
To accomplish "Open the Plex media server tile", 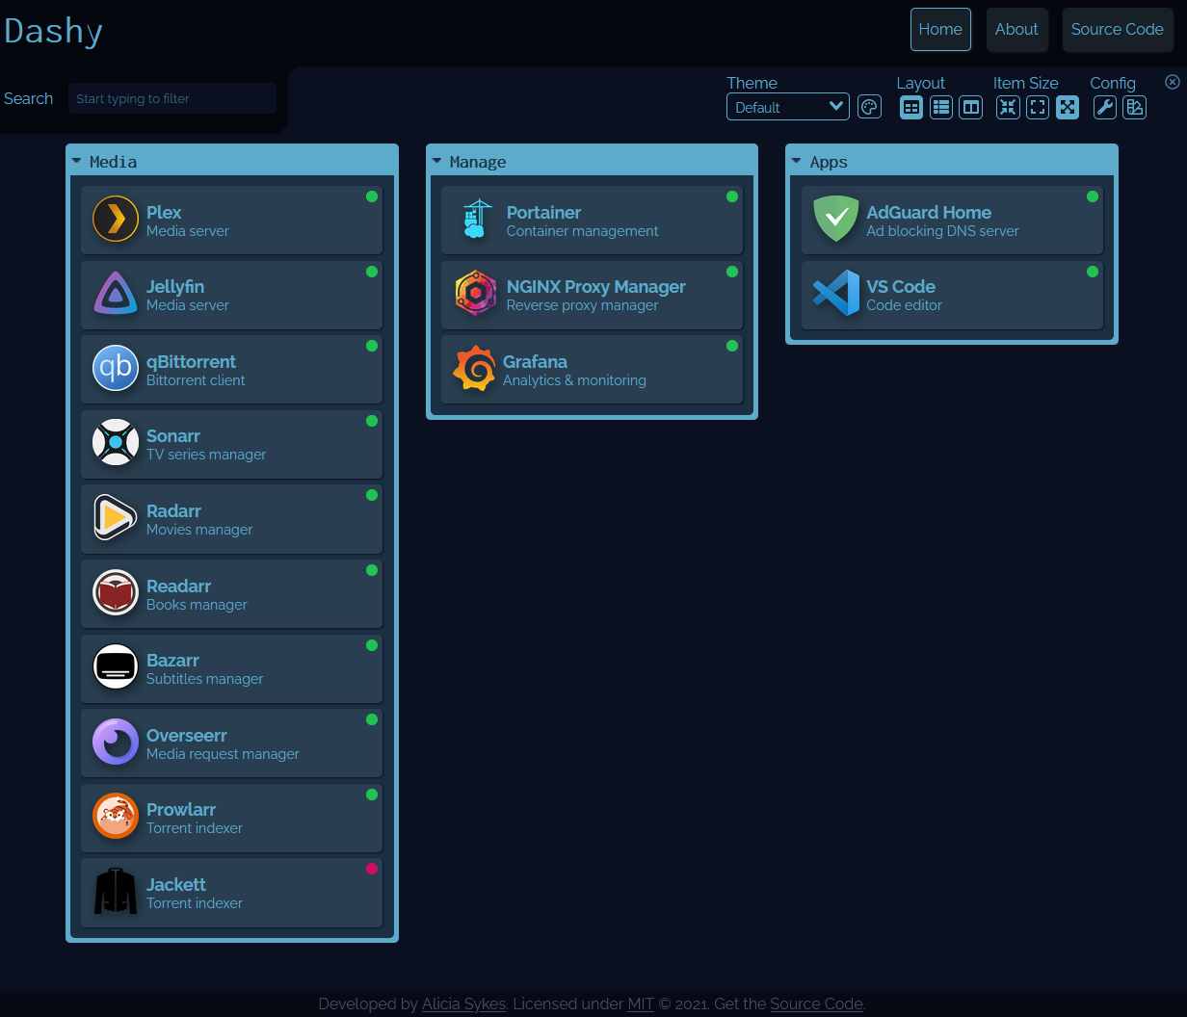I will (x=231, y=220).
